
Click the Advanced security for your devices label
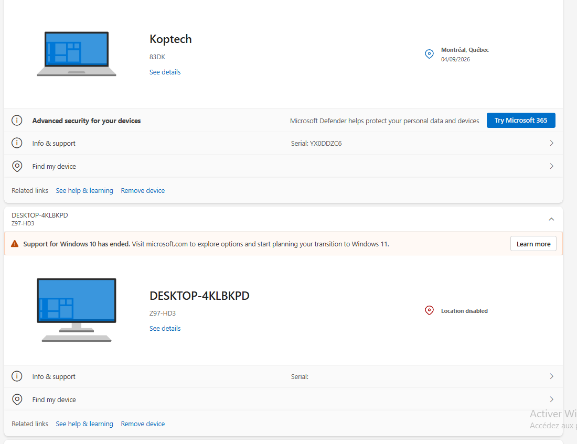(87, 121)
